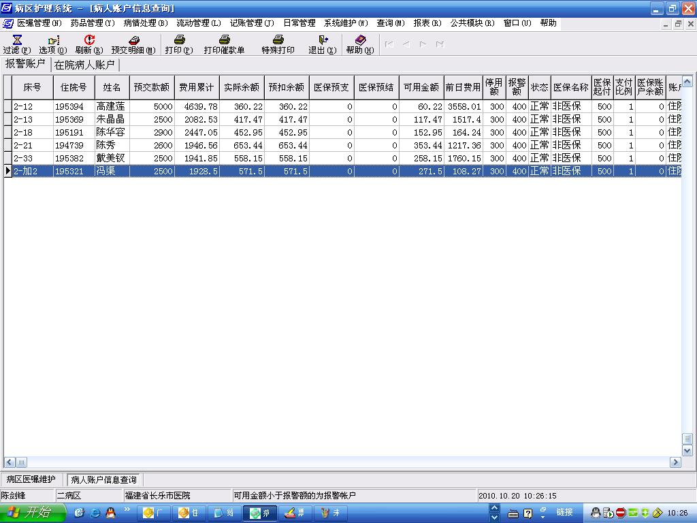Select row indicator for bed 2-加2
The height and width of the screenshot is (523, 697).
click(7, 171)
